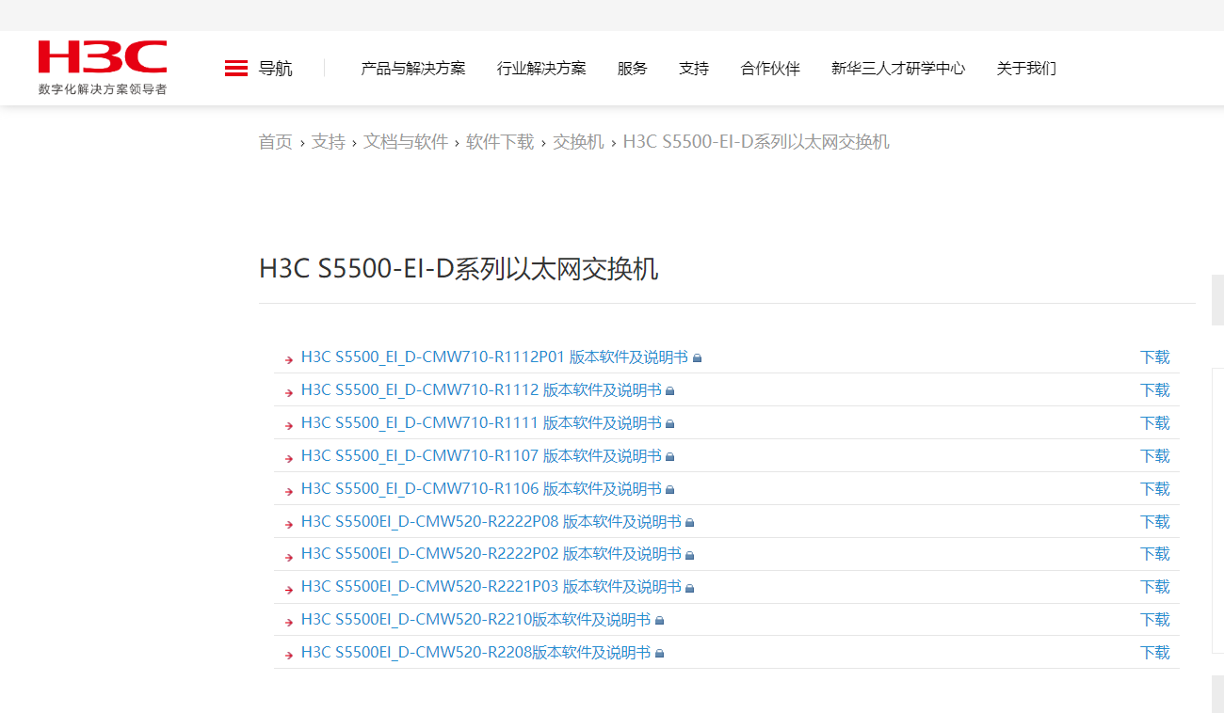Click 交换机 breadcrumb link
The height and width of the screenshot is (713, 1224).
click(578, 142)
